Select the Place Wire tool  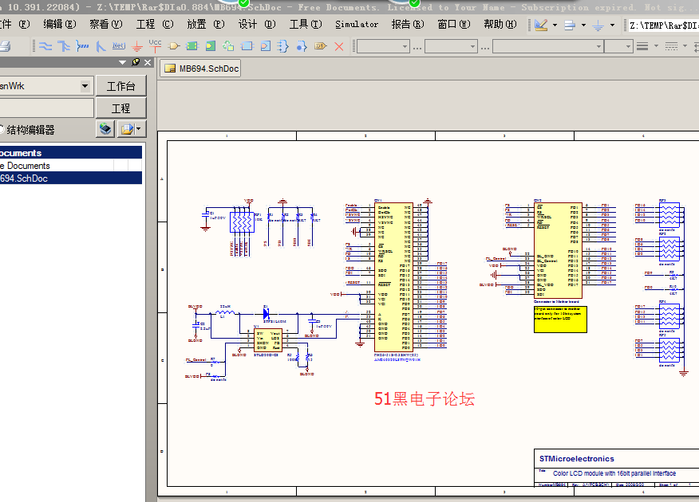pyautogui.click(x=45, y=46)
